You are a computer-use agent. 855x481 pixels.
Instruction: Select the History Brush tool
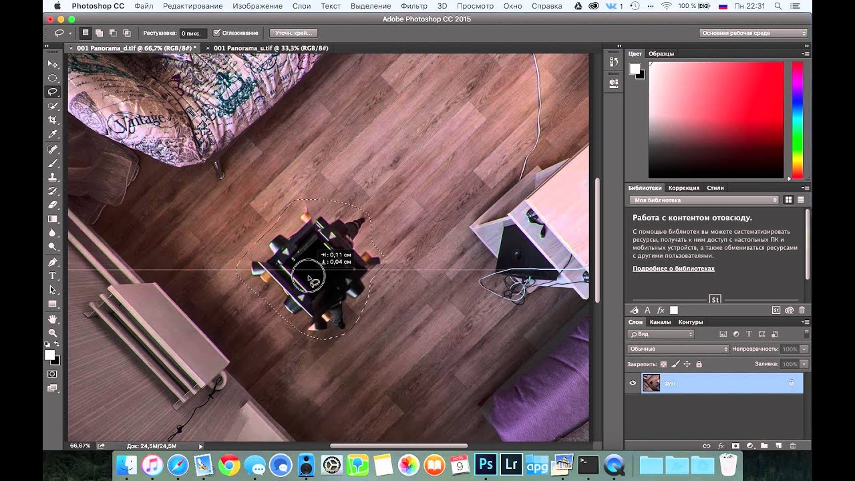tap(53, 191)
